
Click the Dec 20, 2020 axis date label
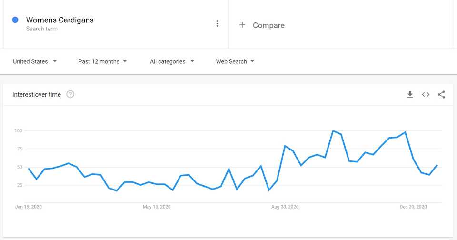click(413, 207)
